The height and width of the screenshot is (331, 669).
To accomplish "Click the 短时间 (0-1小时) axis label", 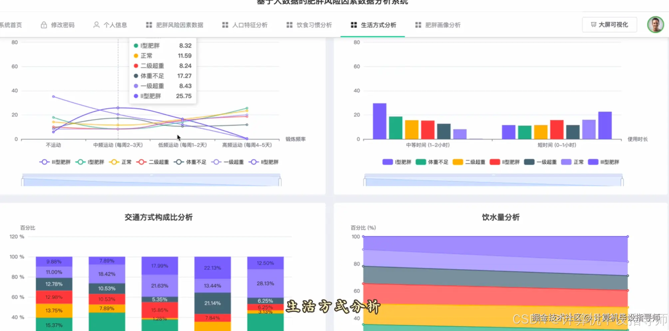I will (557, 145).
